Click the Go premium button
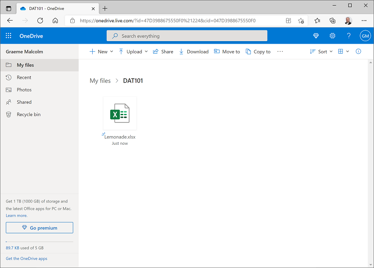The image size is (374, 268). point(39,227)
